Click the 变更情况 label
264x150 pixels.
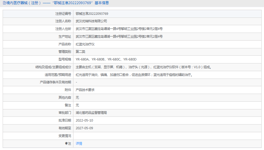tap(65, 136)
